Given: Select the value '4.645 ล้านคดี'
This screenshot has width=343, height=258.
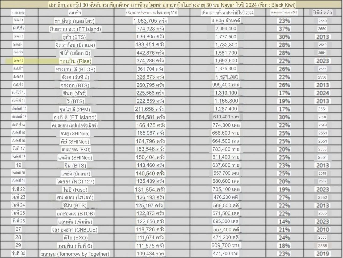Looking at the screenshot, I should pyautogui.click(x=226, y=20).
